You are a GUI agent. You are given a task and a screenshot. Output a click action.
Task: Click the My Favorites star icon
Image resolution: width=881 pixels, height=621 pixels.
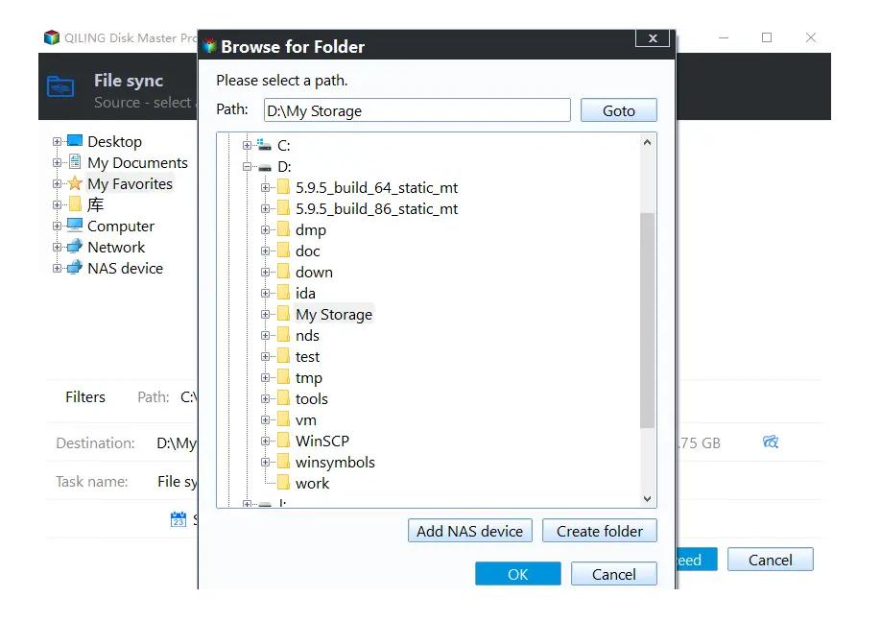click(x=75, y=184)
